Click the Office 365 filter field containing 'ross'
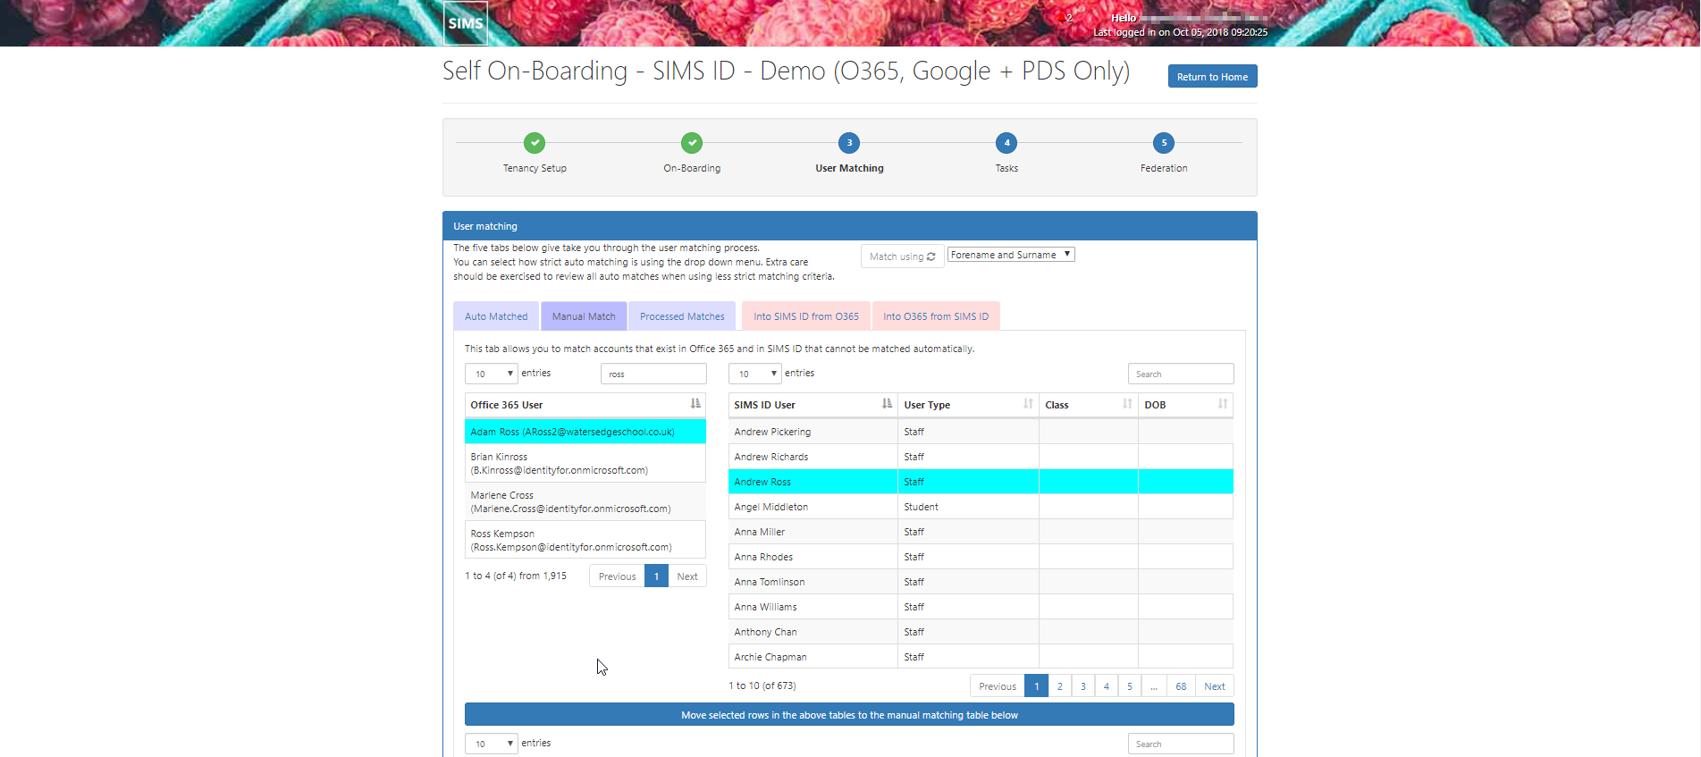The height and width of the screenshot is (757, 1701). pos(653,374)
